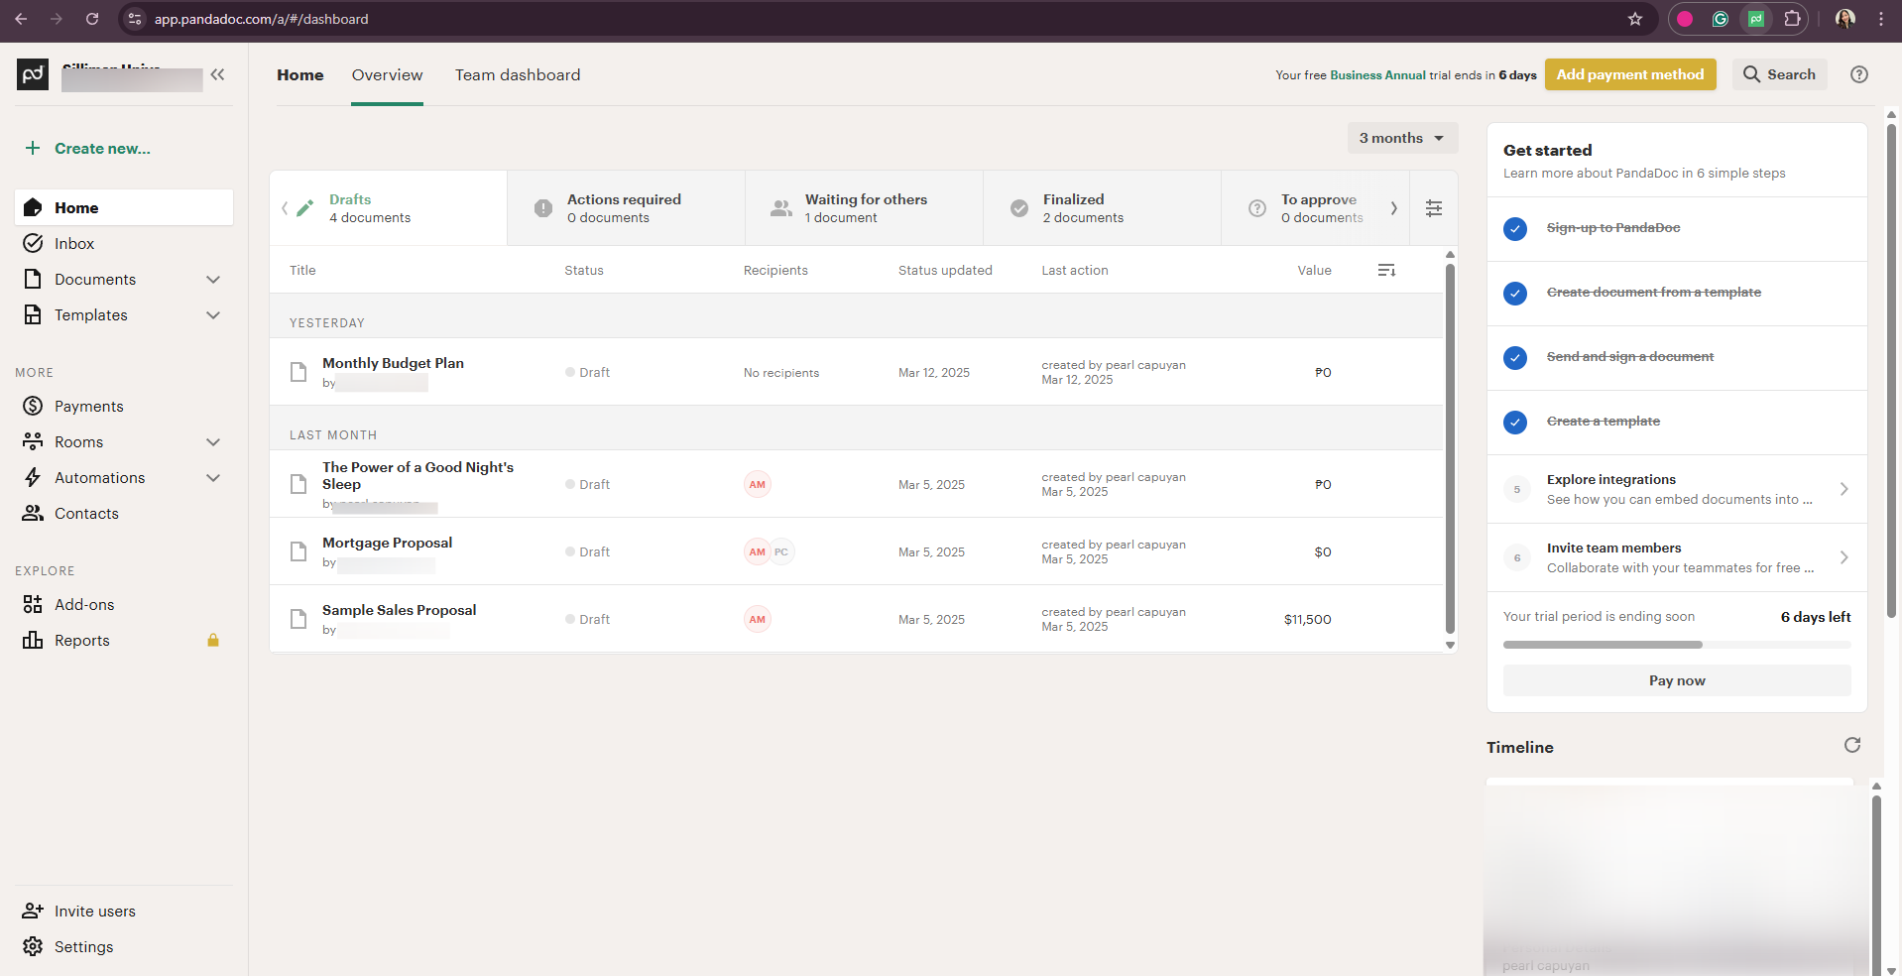The image size is (1902, 976).
Task: Click the trial period progress bar
Action: pyautogui.click(x=1676, y=645)
